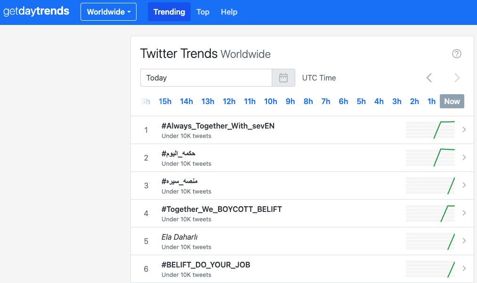Click the right chevron navigation arrow

(456, 78)
